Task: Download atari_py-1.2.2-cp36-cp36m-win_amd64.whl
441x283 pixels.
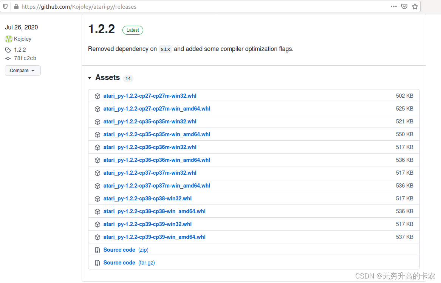Action: (x=157, y=160)
